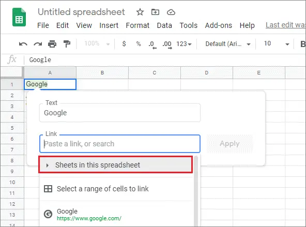Click the range selection grid icon

48,189
